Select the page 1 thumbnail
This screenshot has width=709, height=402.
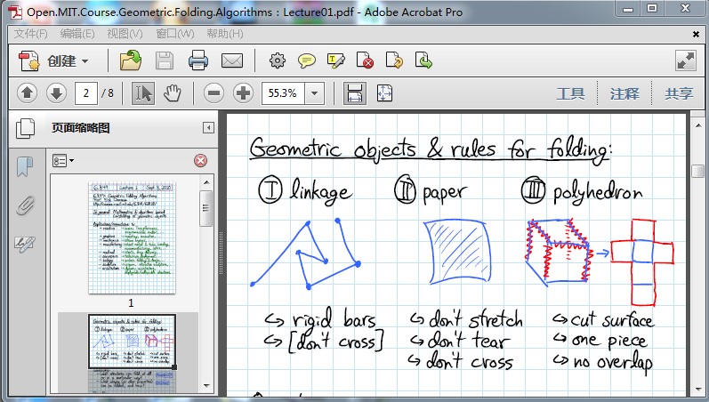pyautogui.click(x=132, y=238)
